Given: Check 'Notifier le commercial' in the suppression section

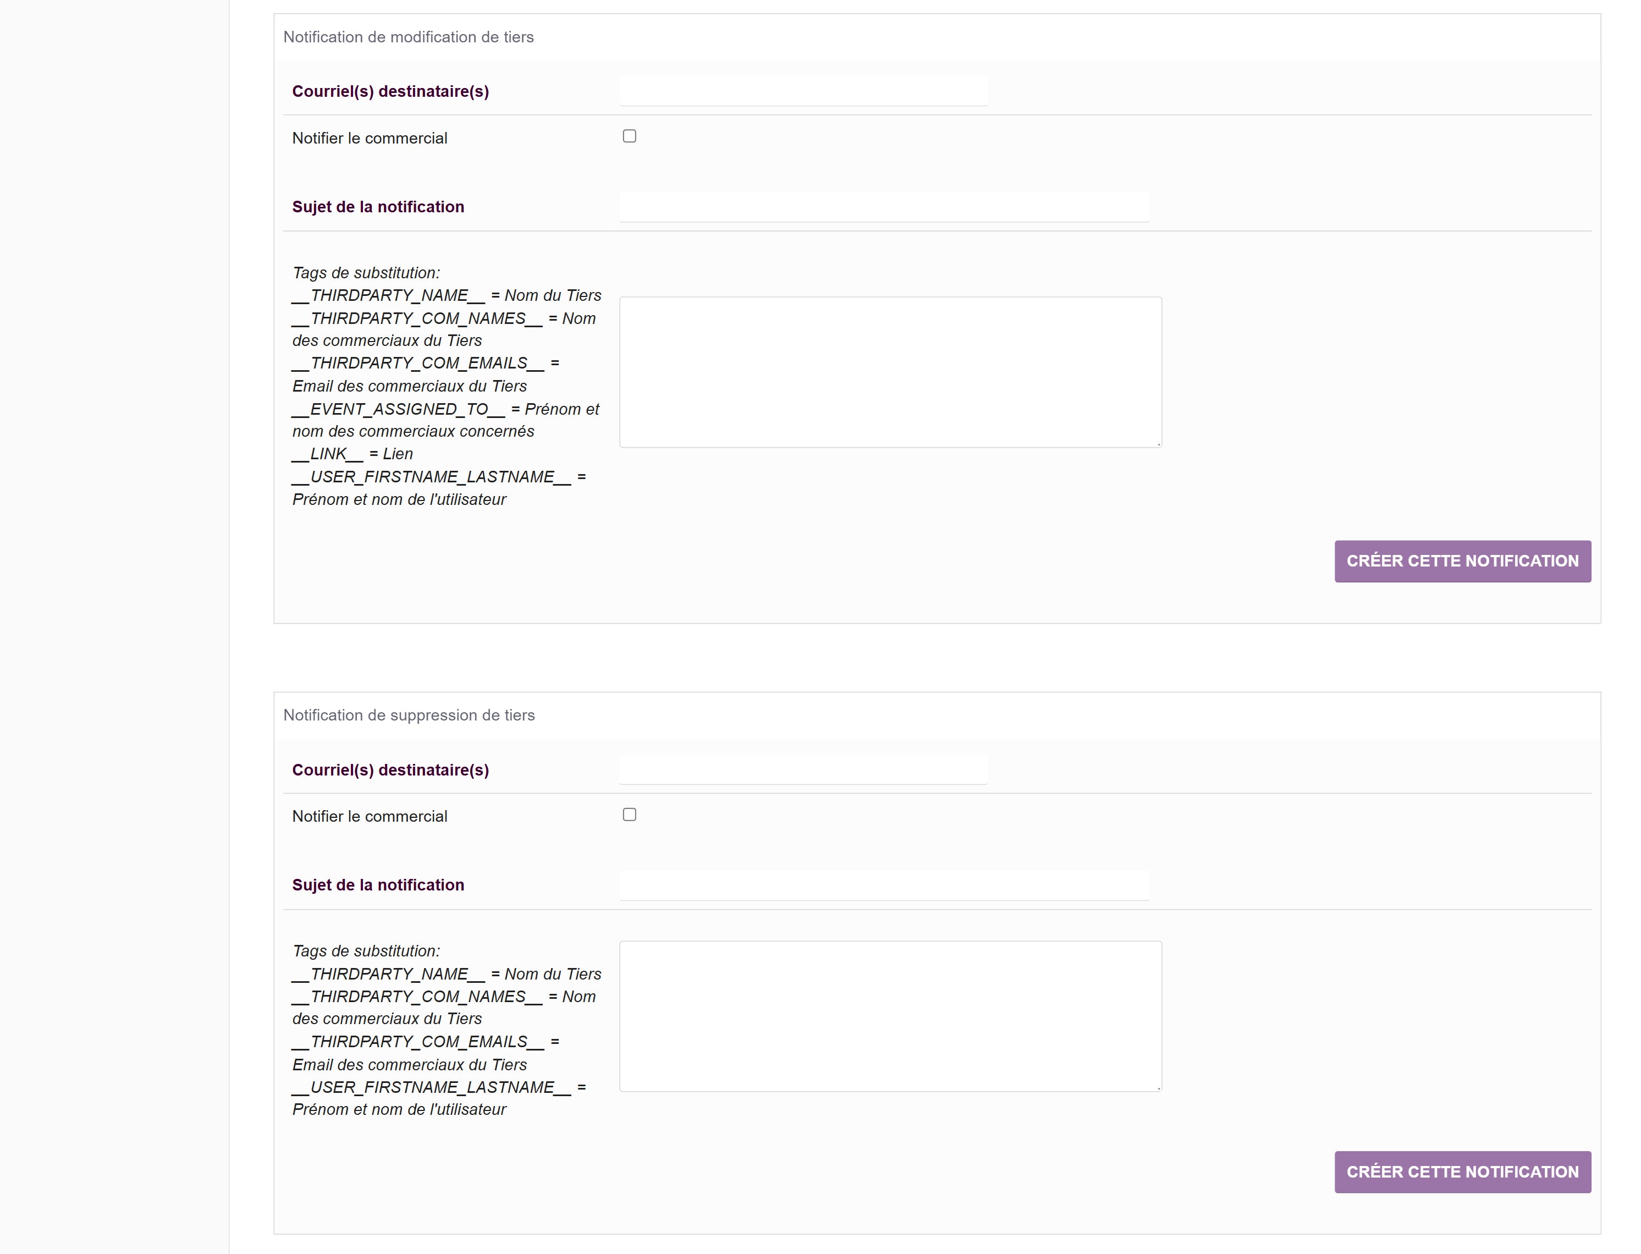Looking at the screenshot, I should [629, 815].
